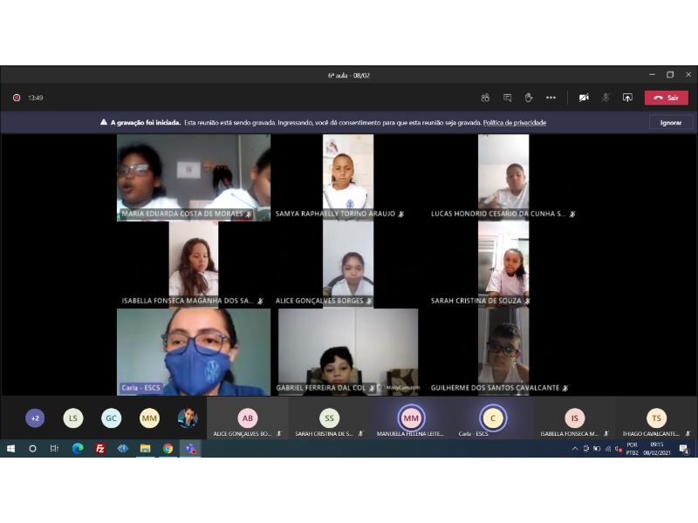698x523 pixels.
Task: Open the meeting chat icon
Action: (507, 98)
